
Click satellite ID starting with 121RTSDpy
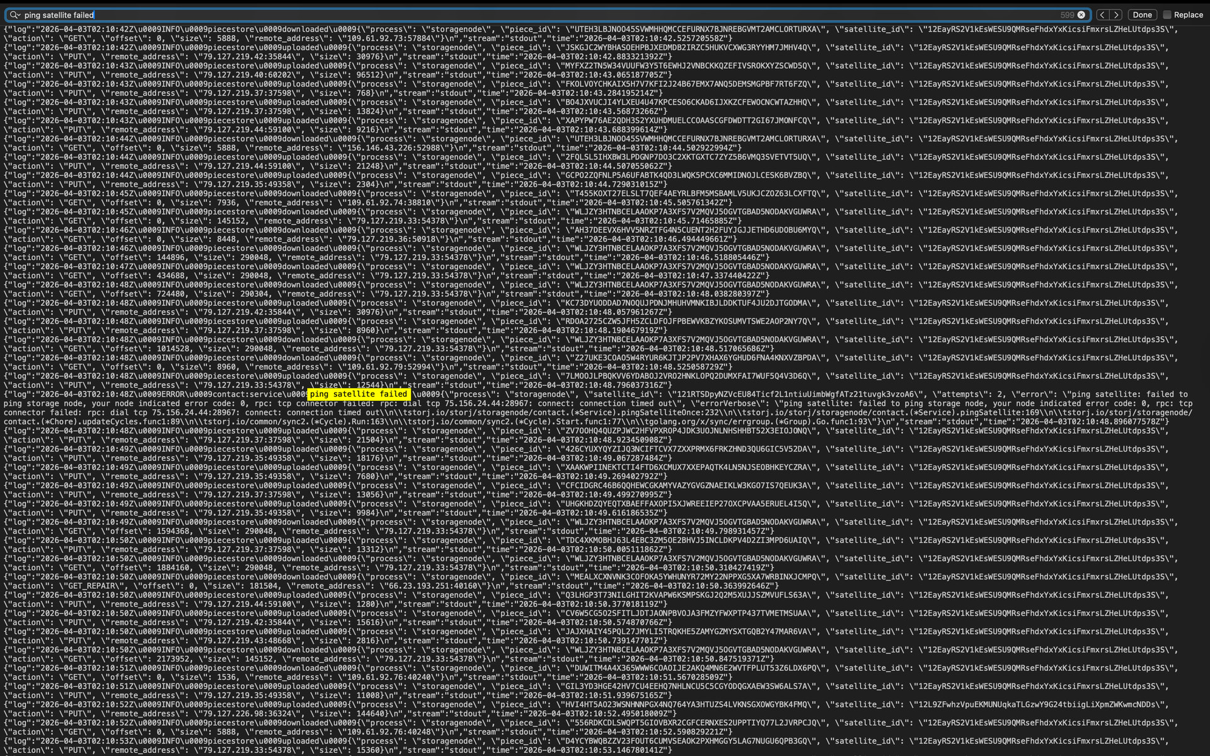click(x=795, y=394)
